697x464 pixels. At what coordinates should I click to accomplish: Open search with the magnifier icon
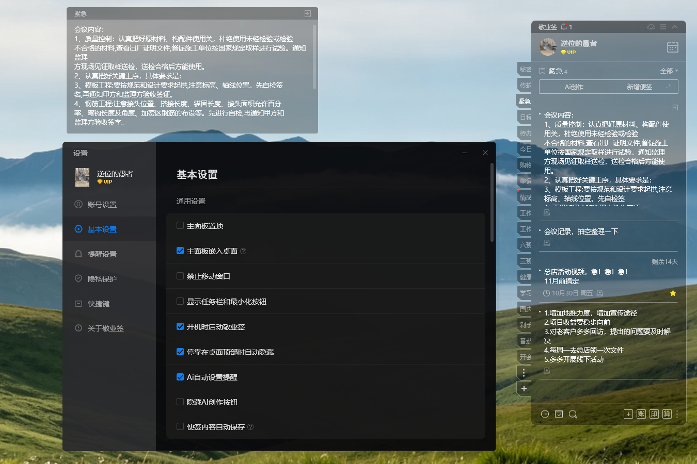(x=573, y=414)
